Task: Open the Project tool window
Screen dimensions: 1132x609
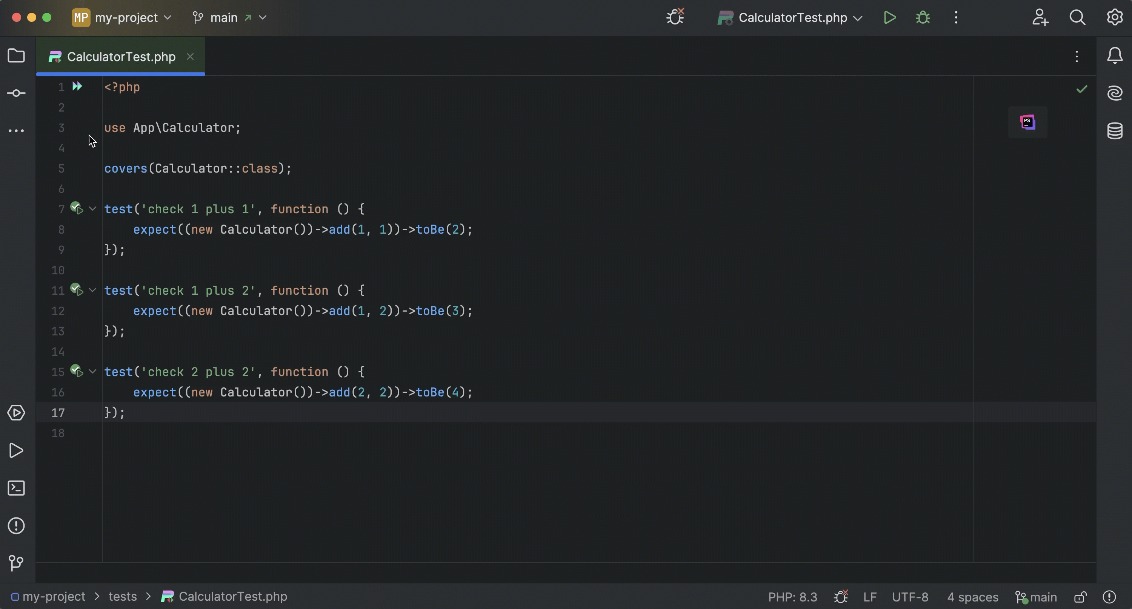Action: (16, 56)
